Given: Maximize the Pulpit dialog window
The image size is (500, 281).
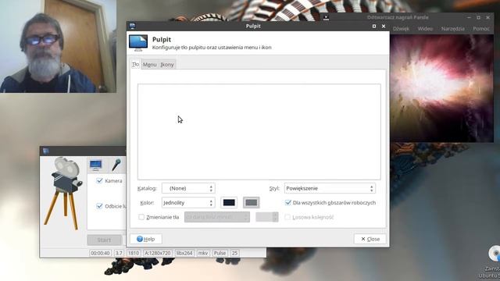Looking at the screenshot, I should tap(374, 26).
